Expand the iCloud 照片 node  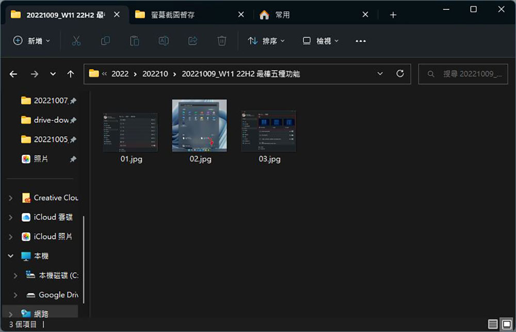pos(10,237)
